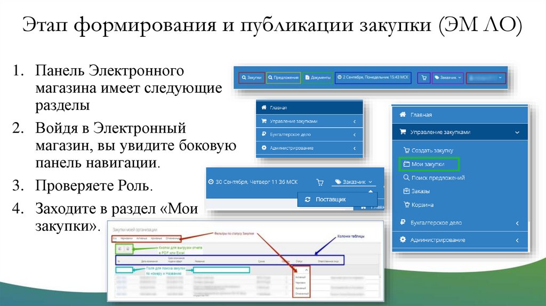Expand Администрирование chevron in collapsed sidebar
This screenshot has width=546, height=306.
355,148
